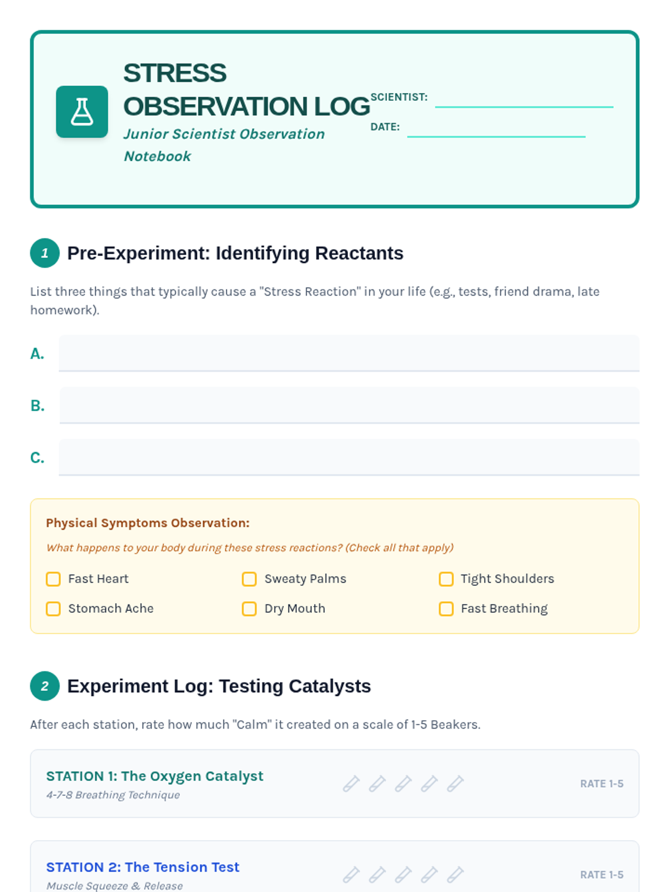Click the Scientist name line
669x892 pixels.
pyautogui.click(x=524, y=100)
